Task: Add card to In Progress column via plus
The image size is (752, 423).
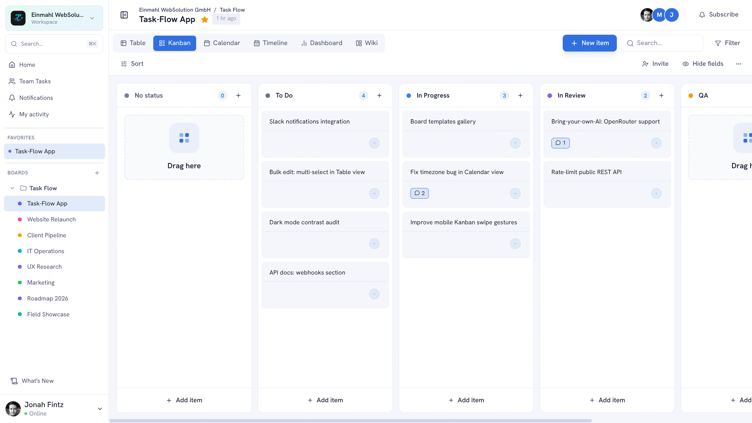Action: (x=520, y=95)
